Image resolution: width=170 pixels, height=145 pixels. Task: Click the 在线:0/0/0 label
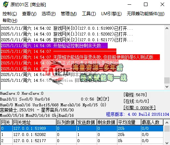[x=136, y=101]
